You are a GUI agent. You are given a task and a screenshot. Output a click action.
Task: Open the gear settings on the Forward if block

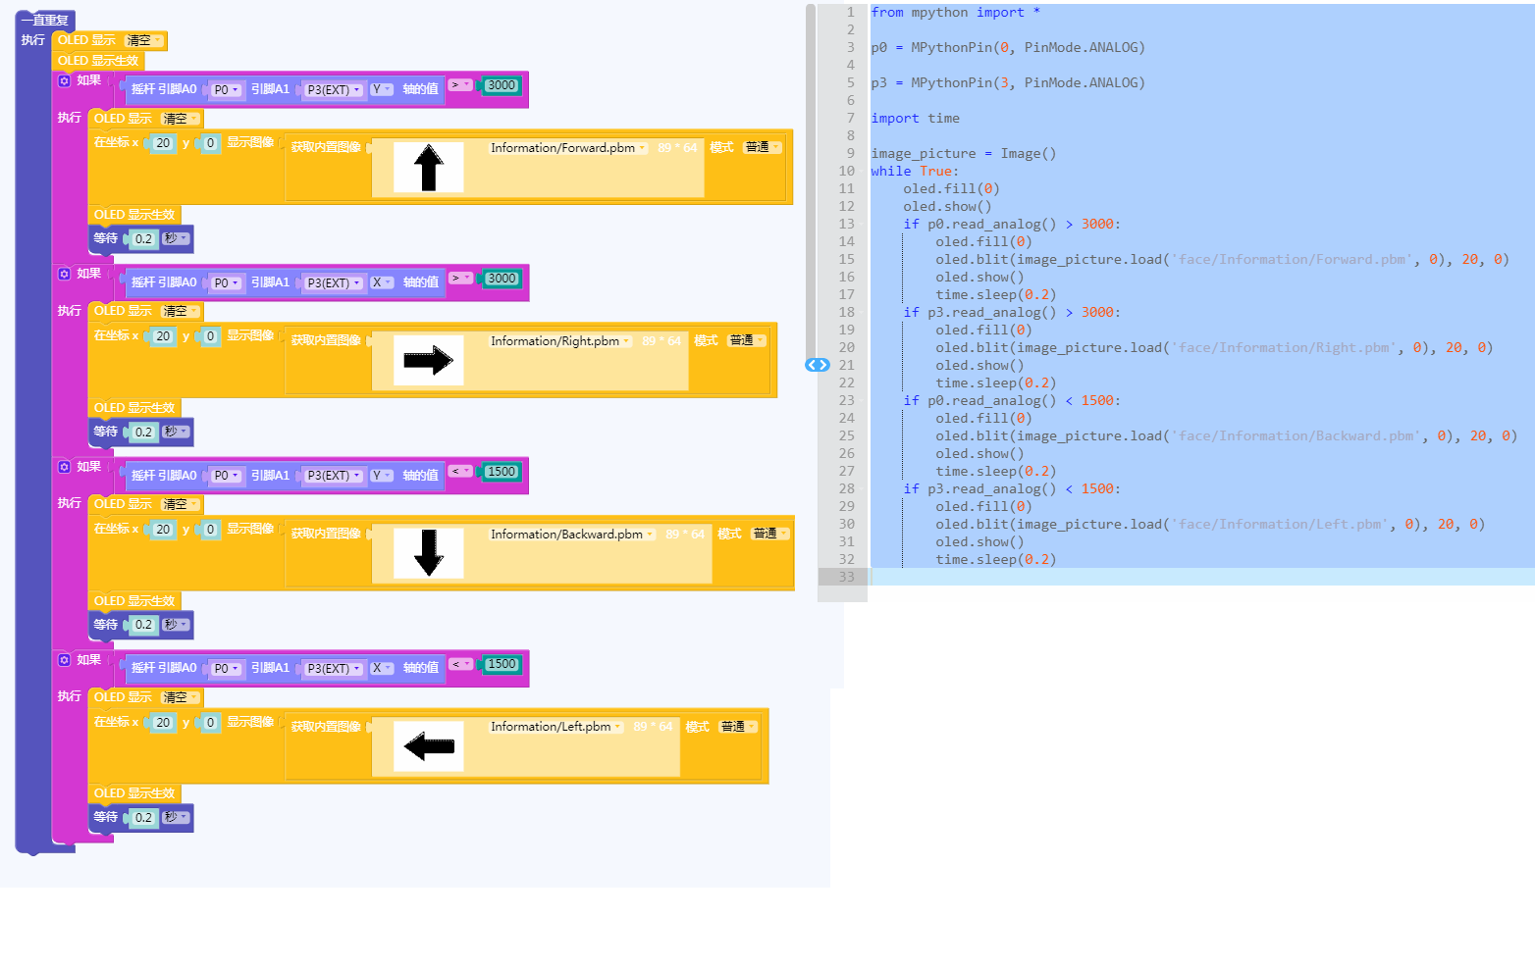pyautogui.click(x=64, y=80)
